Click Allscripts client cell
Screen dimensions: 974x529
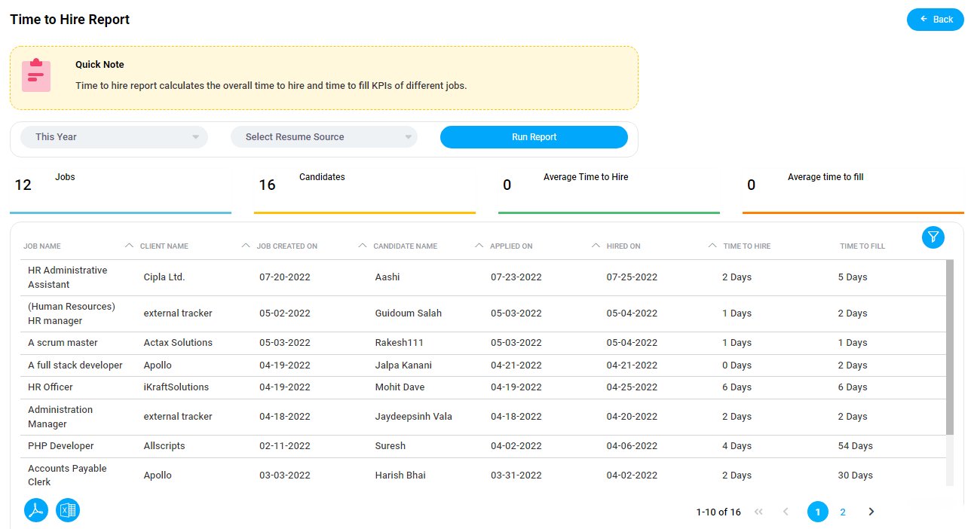point(164,446)
